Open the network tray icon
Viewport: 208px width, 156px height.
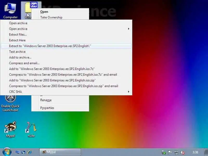[x=176, y=153]
